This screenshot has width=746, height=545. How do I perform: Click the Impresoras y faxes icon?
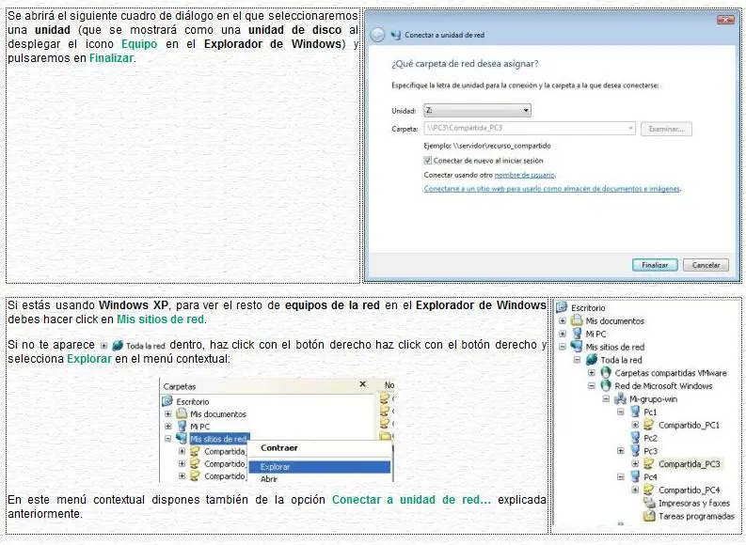coord(649,502)
